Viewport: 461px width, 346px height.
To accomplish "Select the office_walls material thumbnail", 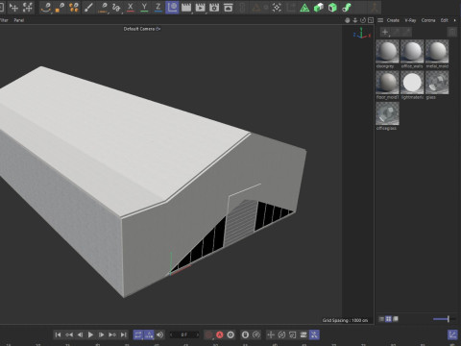I will click(412, 51).
